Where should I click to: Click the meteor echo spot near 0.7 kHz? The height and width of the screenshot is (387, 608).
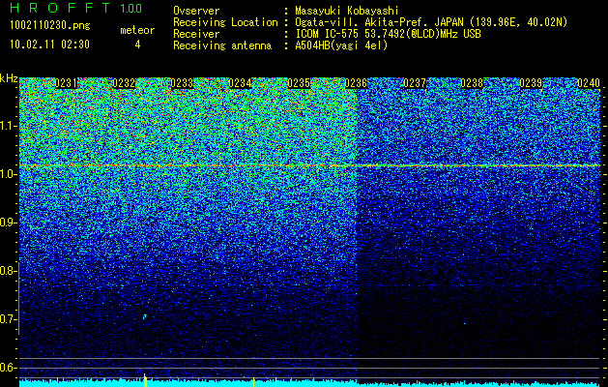click(x=145, y=316)
